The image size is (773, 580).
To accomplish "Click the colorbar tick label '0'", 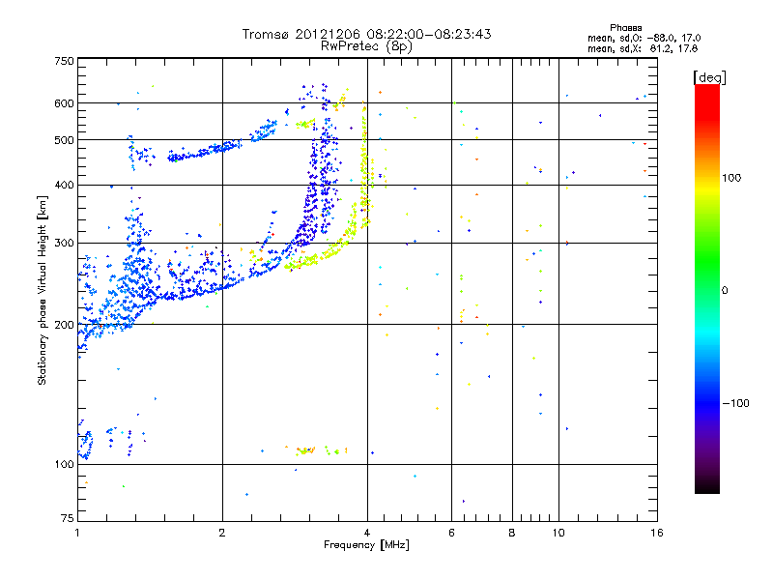I will [725, 290].
